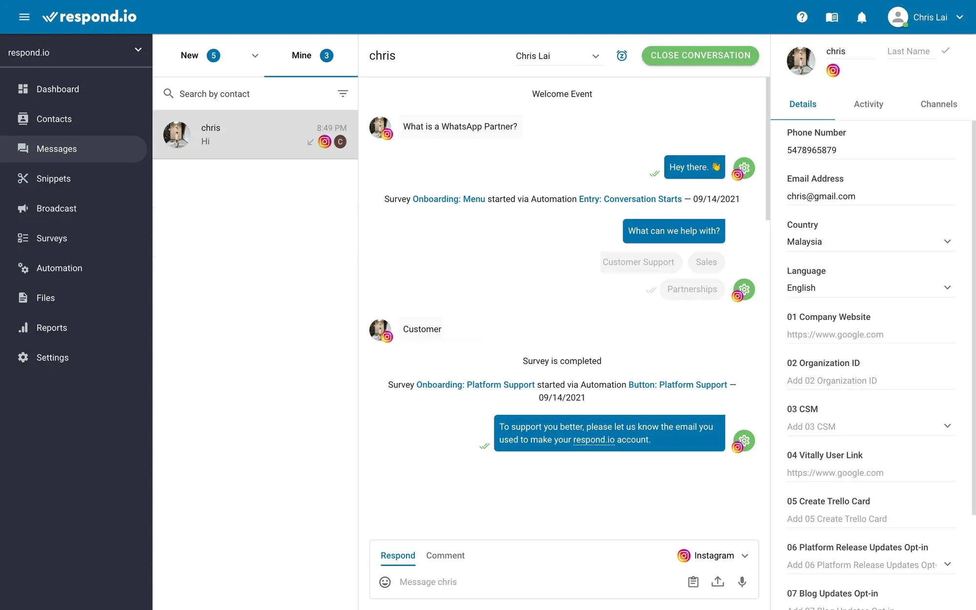Open the Platform Release Updates Opt-in dropdown
976x610 pixels.
click(871, 565)
